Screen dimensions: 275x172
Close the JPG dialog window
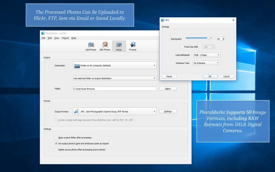pyautogui.click(x=233, y=20)
